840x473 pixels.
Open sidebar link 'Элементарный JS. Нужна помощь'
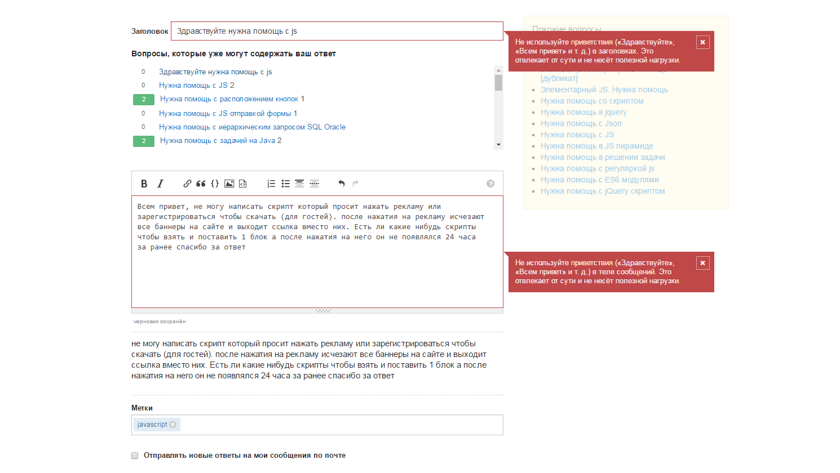tap(604, 90)
